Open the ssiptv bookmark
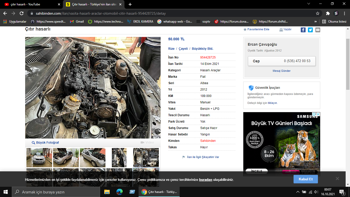The image size is (350, 197). tap(203, 22)
